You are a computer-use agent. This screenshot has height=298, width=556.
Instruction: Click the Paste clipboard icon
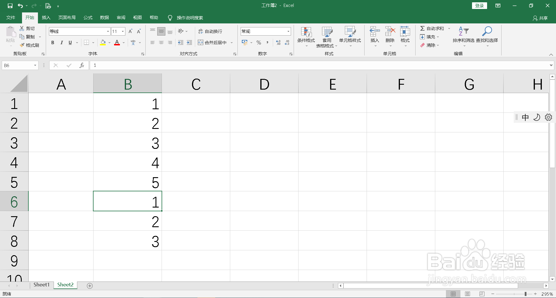click(x=11, y=32)
